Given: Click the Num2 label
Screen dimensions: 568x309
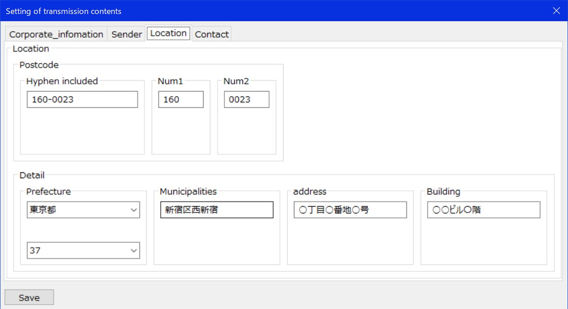Looking at the screenshot, I should click(236, 81).
